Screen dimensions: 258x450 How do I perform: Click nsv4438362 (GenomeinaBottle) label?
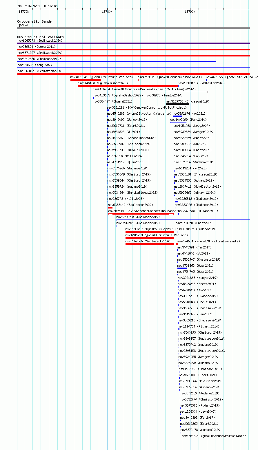pos(131,138)
